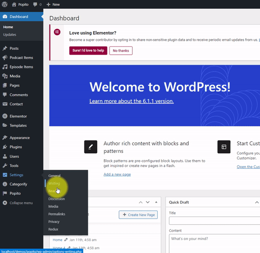Click the Popito flag icon in sidebar
The image size is (260, 253).
[x=5, y=194]
